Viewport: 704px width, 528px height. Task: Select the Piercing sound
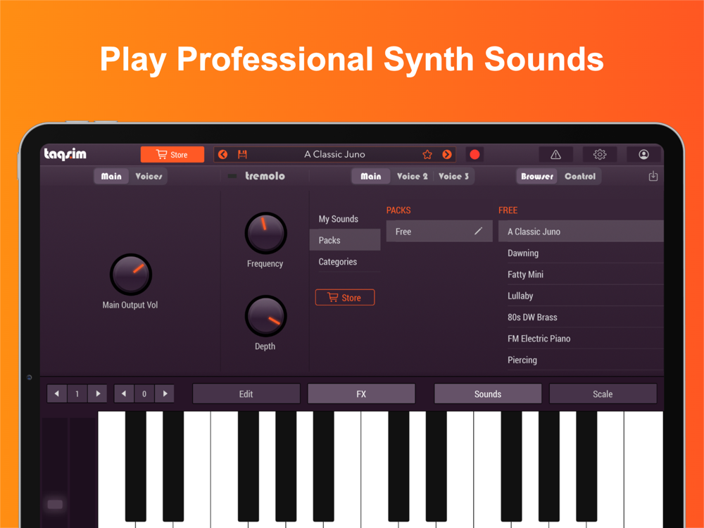coord(581,360)
